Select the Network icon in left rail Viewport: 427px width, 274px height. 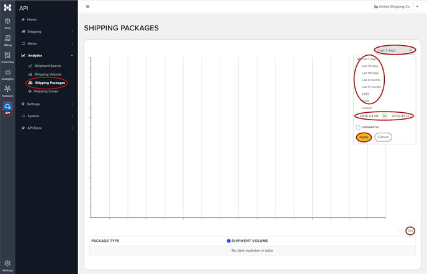pos(7,91)
